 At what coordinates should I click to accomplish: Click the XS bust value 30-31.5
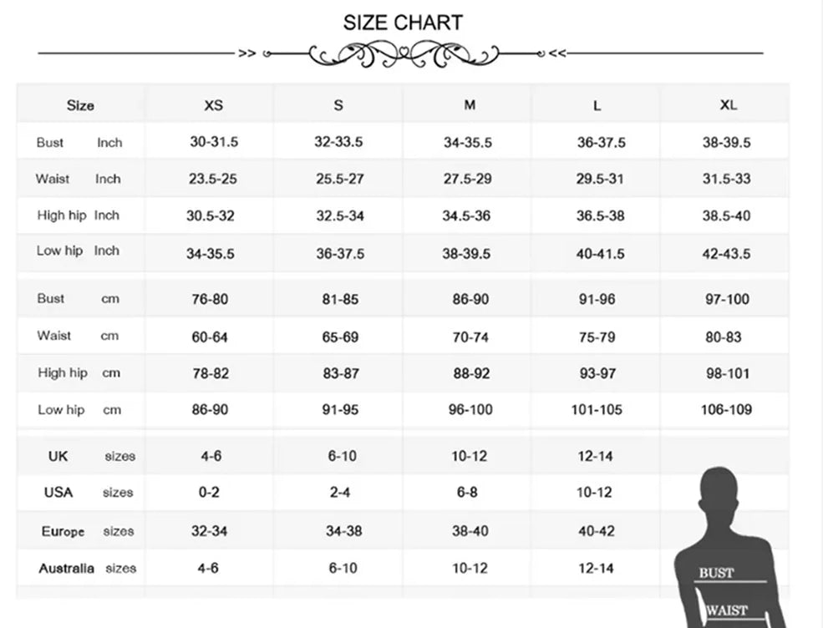tap(214, 143)
